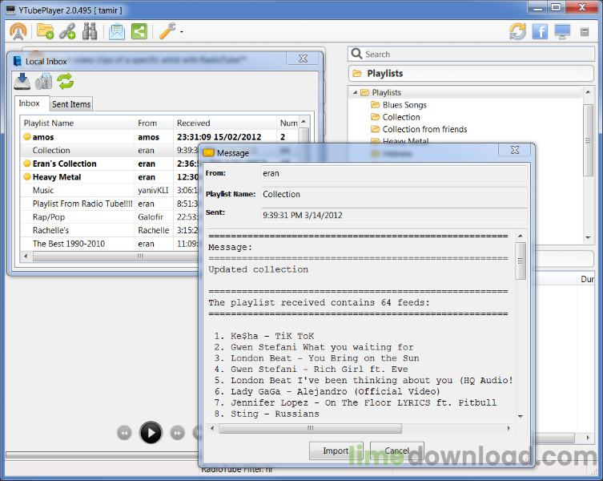Click the message vertical scrollbar thumb
This screenshot has height=481, width=603.
[521, 261]
